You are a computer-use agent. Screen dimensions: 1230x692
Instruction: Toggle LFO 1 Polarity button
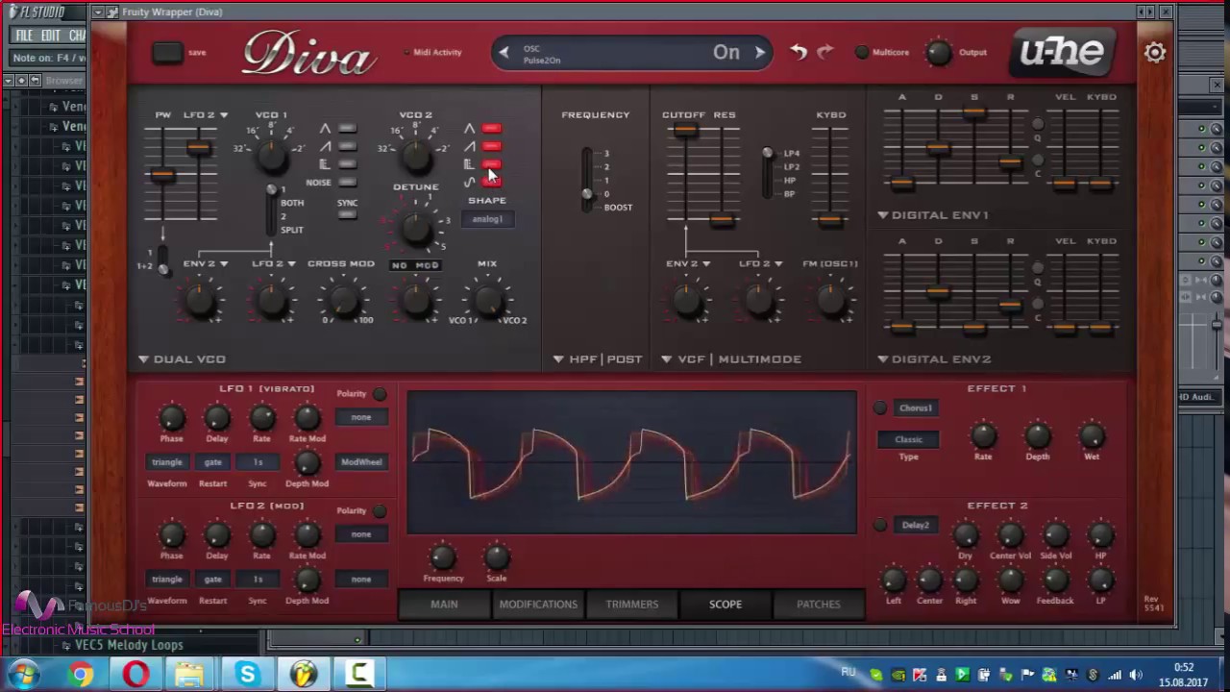tap(380, 394)
